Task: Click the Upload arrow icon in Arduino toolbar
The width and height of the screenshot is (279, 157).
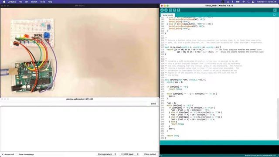Action: tap(166, 10)
